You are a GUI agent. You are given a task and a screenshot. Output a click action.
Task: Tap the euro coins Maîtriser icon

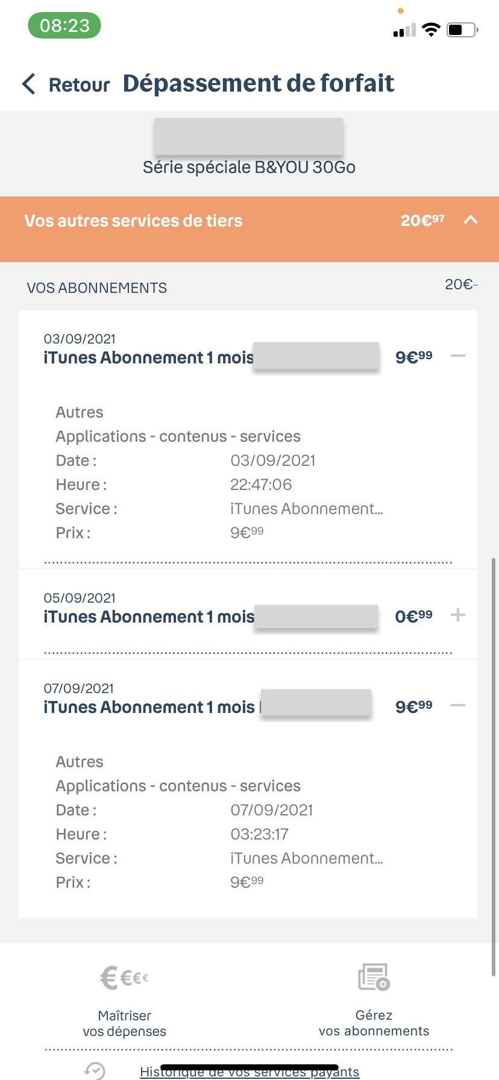click(x=125, y=978)
